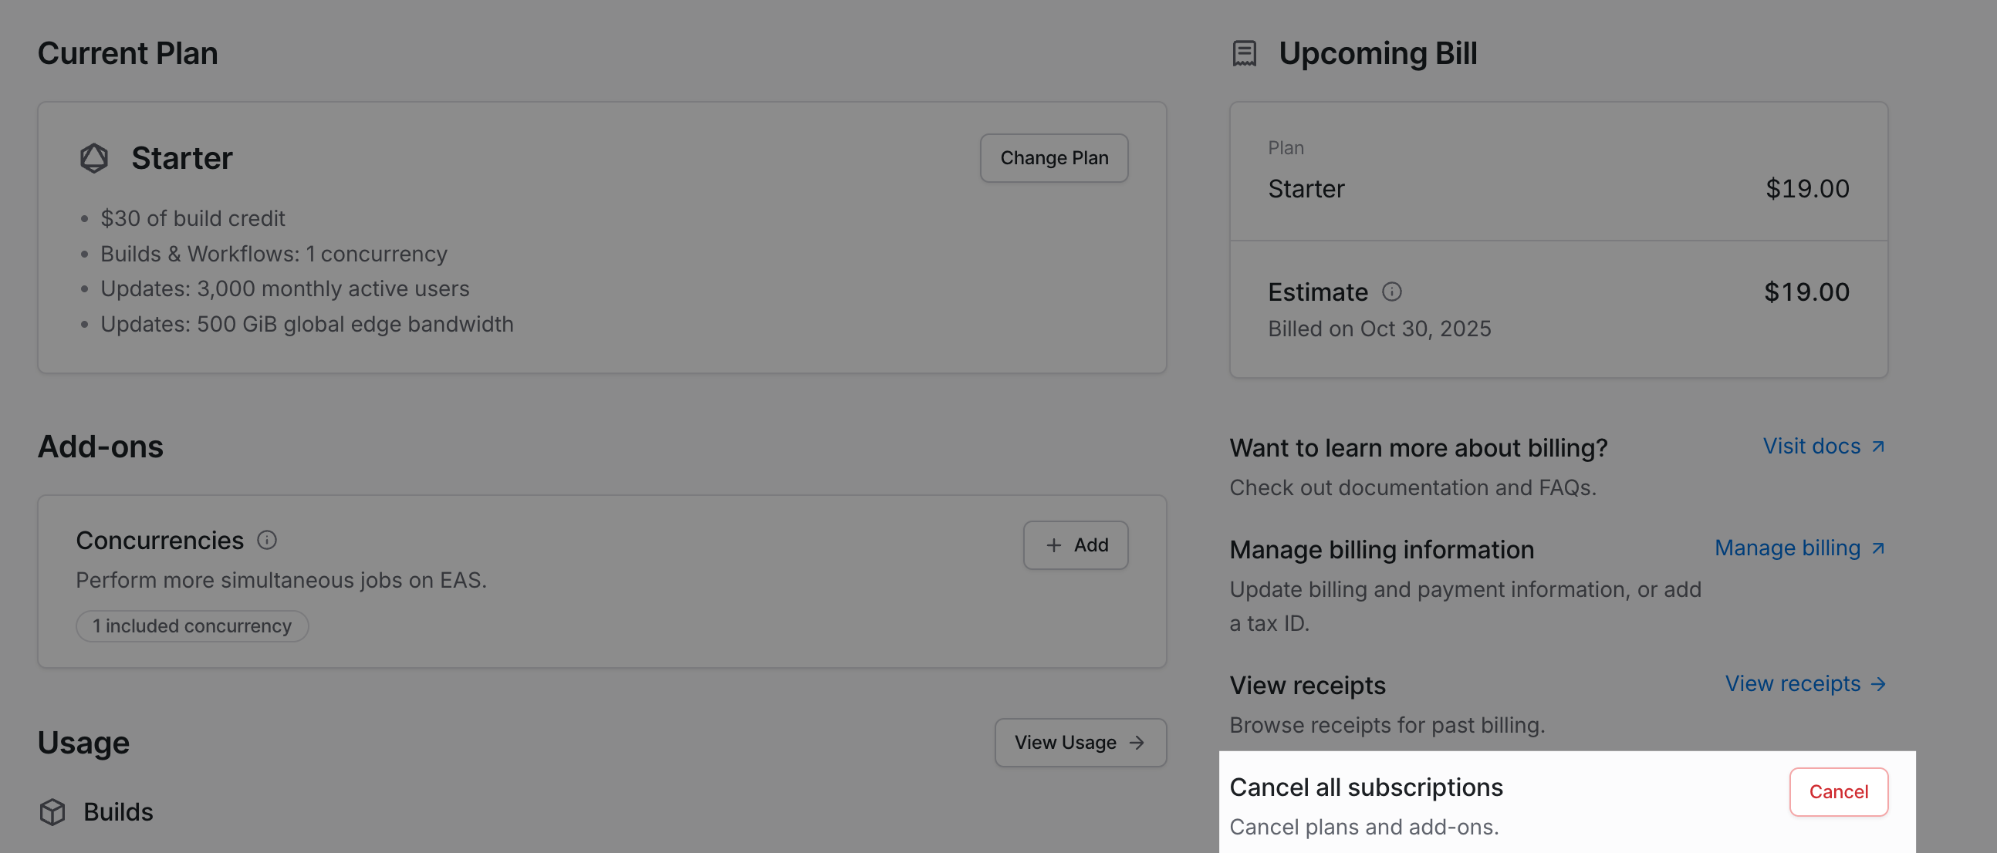Open the Manage billing link

[1787, 548]
